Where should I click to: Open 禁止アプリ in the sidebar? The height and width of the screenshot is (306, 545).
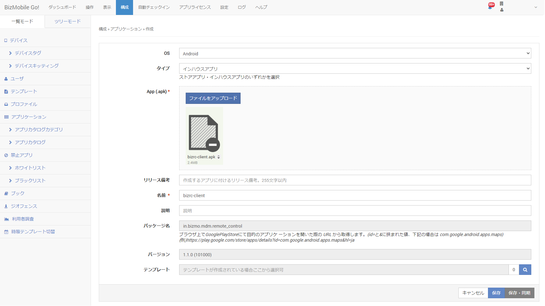22,155
